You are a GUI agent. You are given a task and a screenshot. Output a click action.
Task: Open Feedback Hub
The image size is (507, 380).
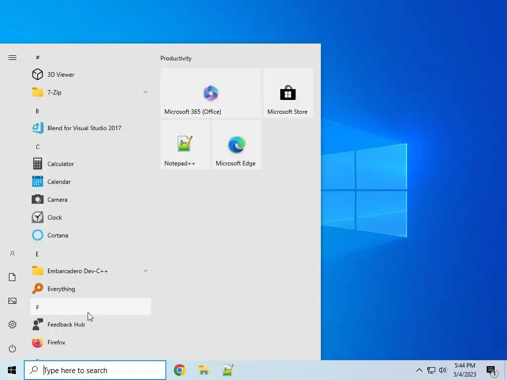[x=91, y=325]
